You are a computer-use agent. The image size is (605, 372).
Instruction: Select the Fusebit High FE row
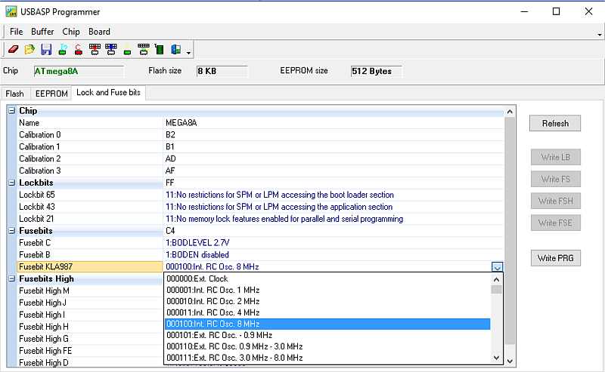coord(90,351)
